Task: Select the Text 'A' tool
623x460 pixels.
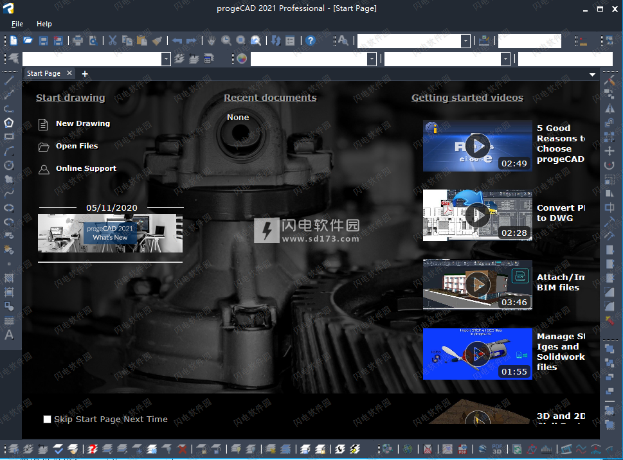Action: (x=9, y=335)
